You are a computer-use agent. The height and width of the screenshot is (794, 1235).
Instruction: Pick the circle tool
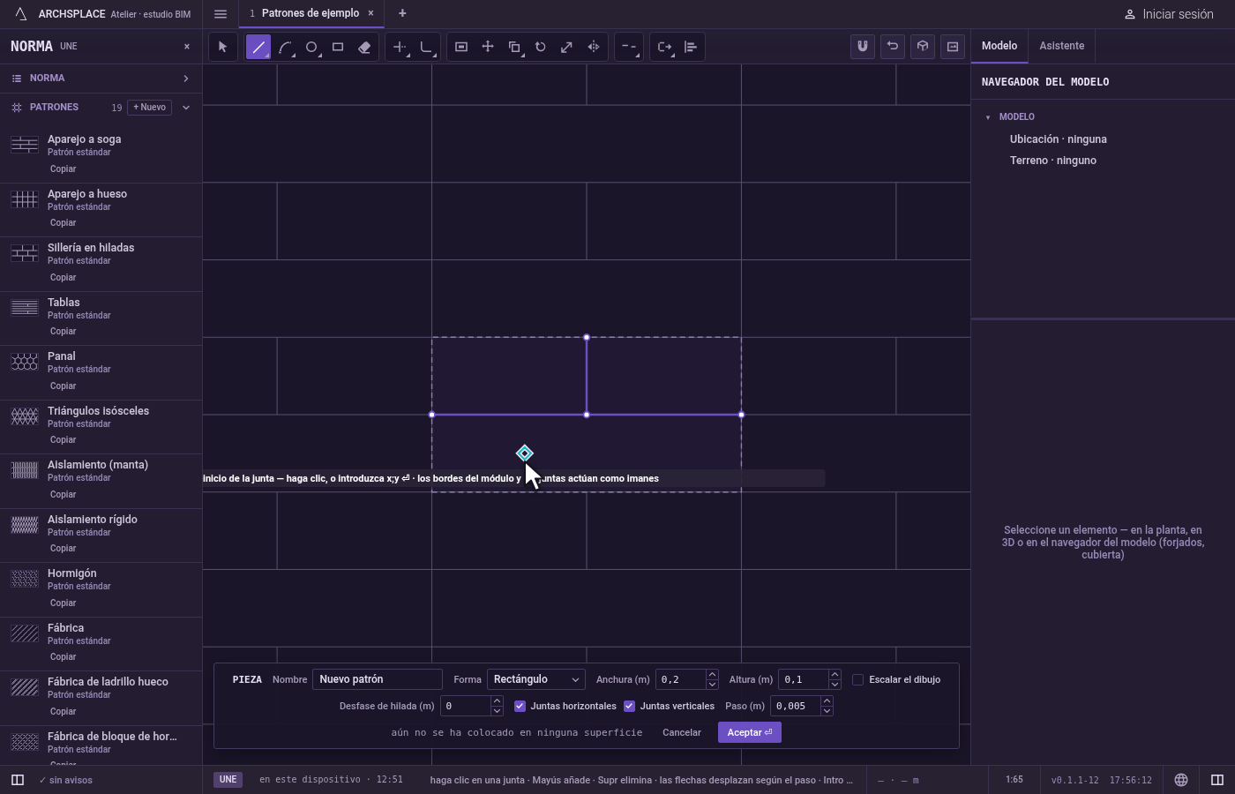coord(311,47)
